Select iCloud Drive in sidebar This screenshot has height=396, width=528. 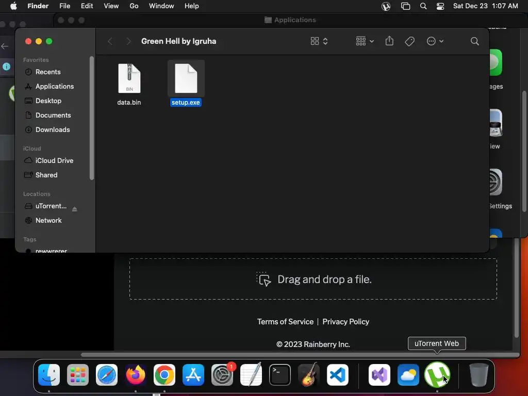tap(54, 161)
